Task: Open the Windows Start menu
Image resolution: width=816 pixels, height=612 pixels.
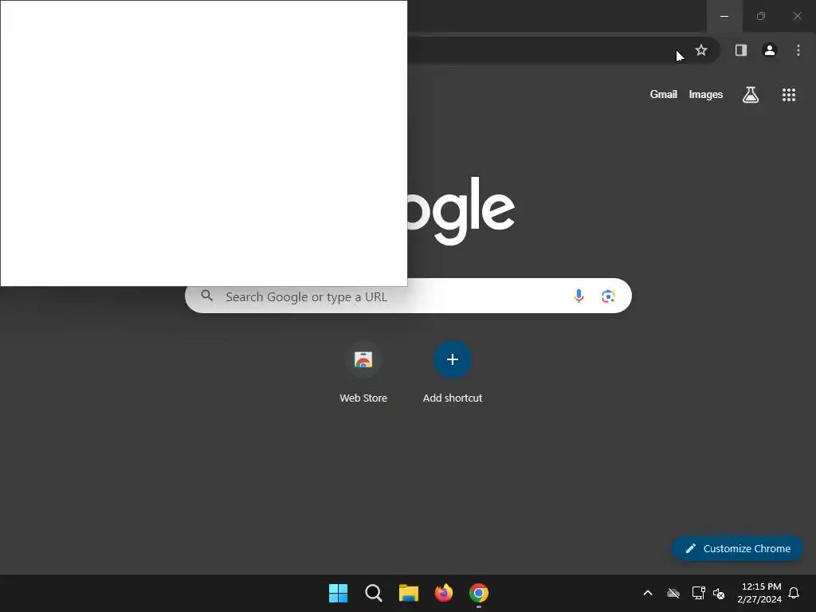Action: pyautogui.click(x=338, y=593)
